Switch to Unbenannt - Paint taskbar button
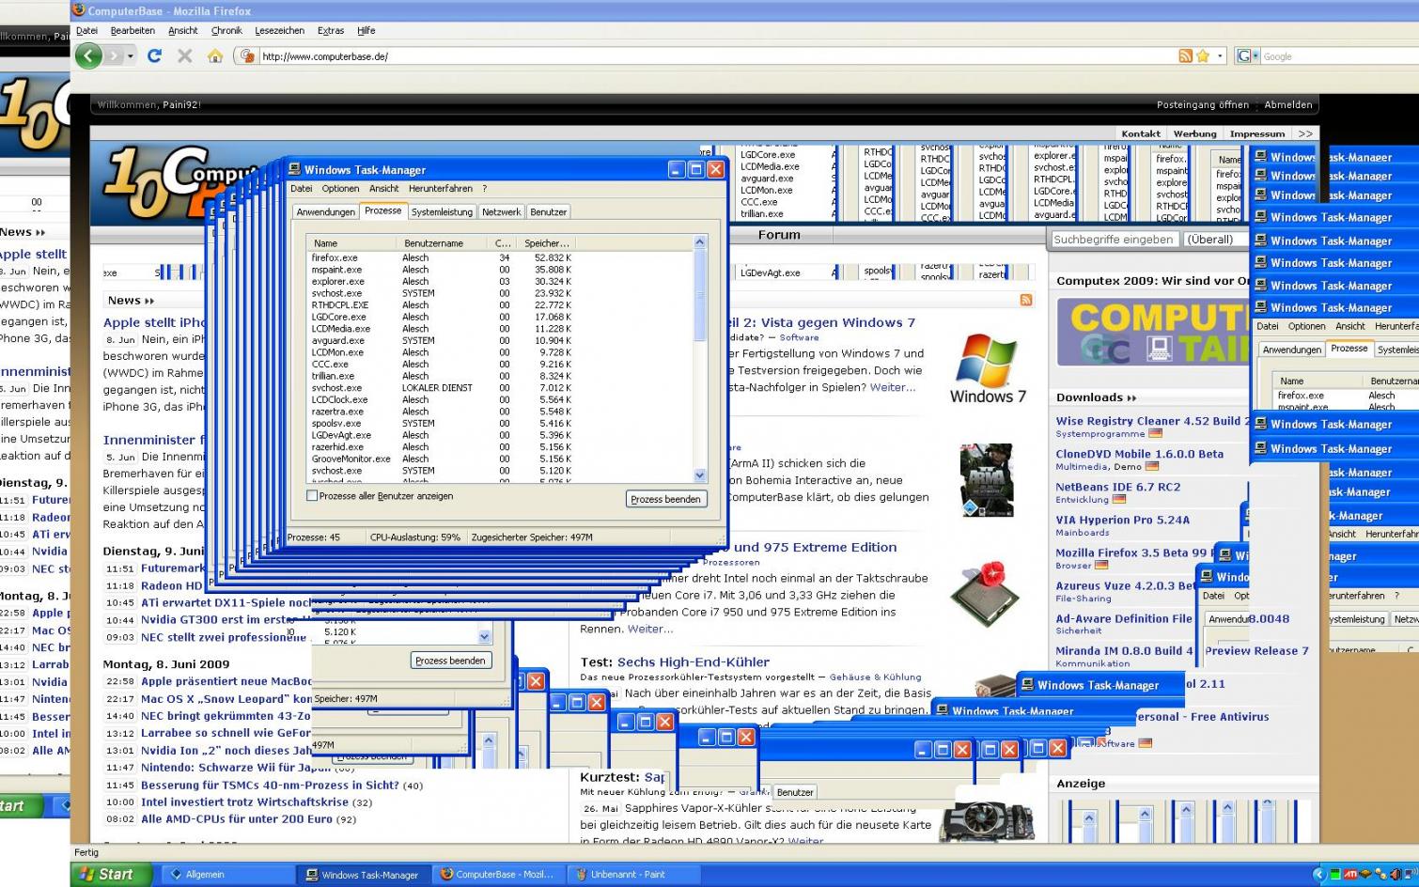Image resolution: width=1419 pixels, height=887 pixels. [x=633, y=875]
